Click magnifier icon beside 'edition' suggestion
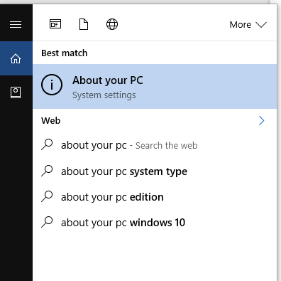Screen dimensions: 281x281 click(47, 196)
